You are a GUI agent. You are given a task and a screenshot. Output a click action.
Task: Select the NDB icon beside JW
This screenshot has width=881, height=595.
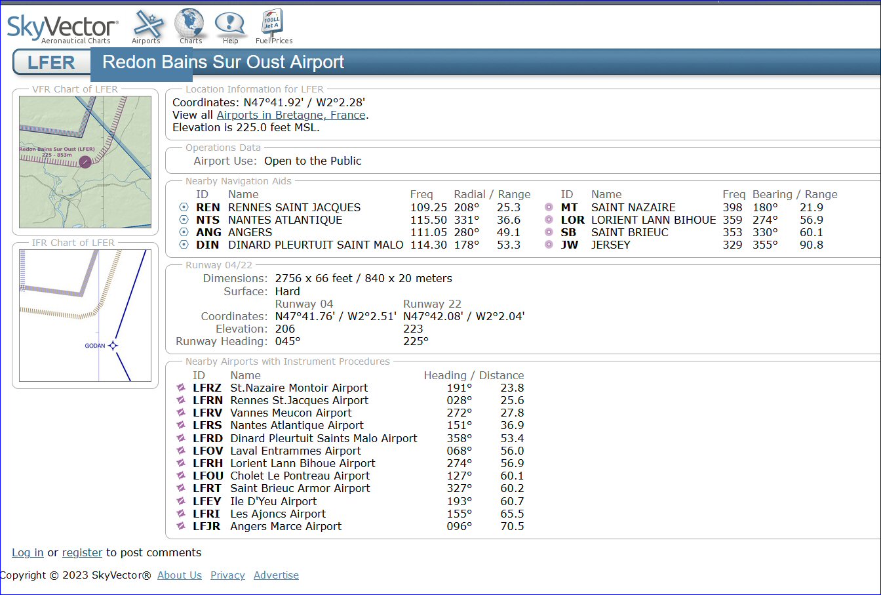(549, 245)
